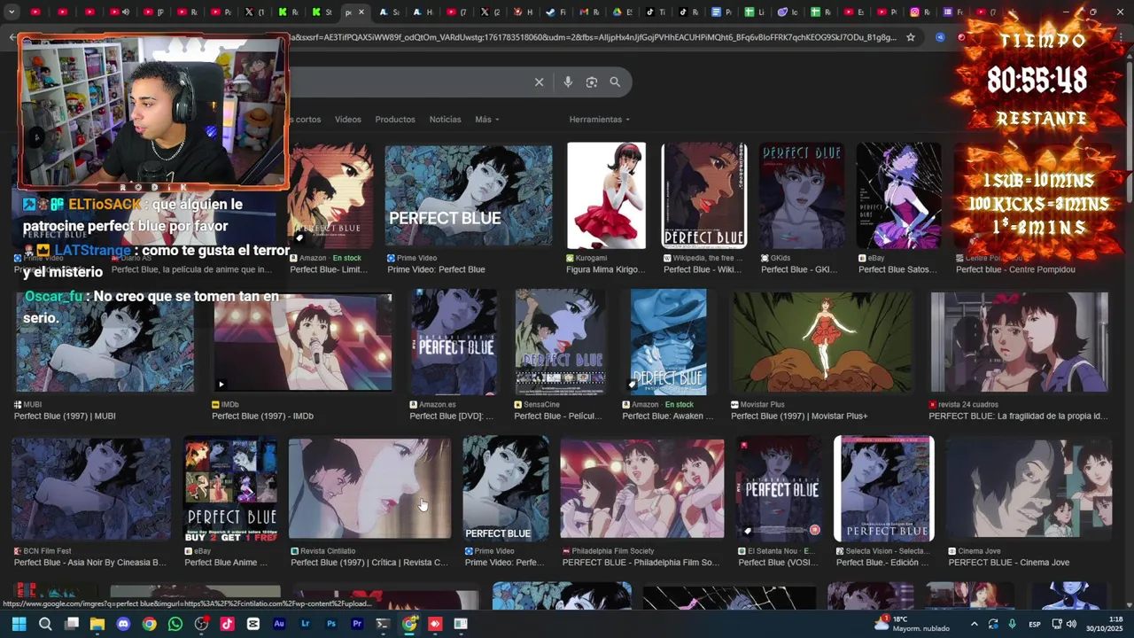This screenshot has height=638, width=1134.
Task: Expand the Herramientas dropdown
Action: (x=600, y=120)
